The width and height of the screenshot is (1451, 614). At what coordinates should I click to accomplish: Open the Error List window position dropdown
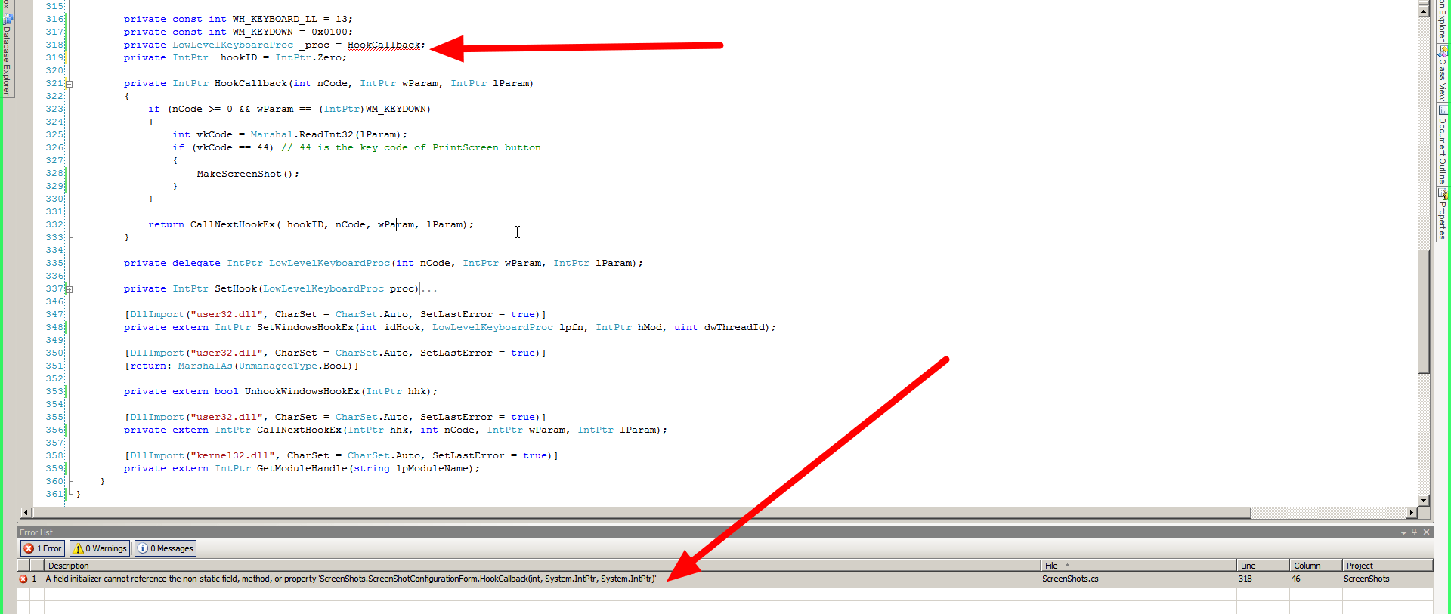1403,532
